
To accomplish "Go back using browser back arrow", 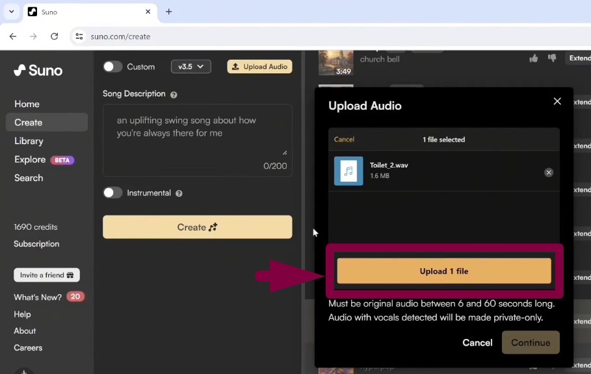I will 13,36.
